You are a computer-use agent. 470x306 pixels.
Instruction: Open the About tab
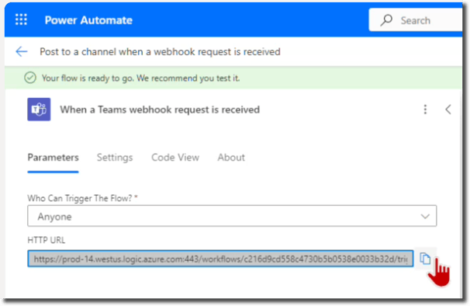[x=231, y=158]
